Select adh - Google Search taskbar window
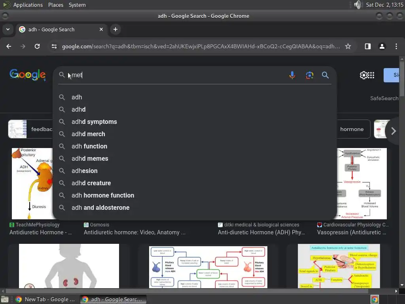 [113, 299]
